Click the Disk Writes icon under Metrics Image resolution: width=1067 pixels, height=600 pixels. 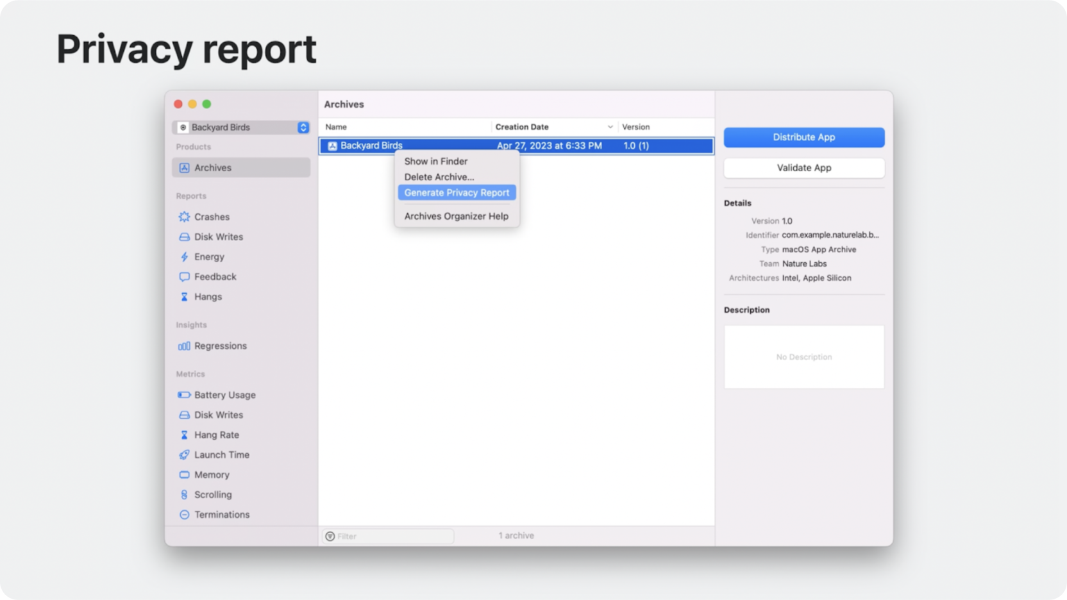185,415
